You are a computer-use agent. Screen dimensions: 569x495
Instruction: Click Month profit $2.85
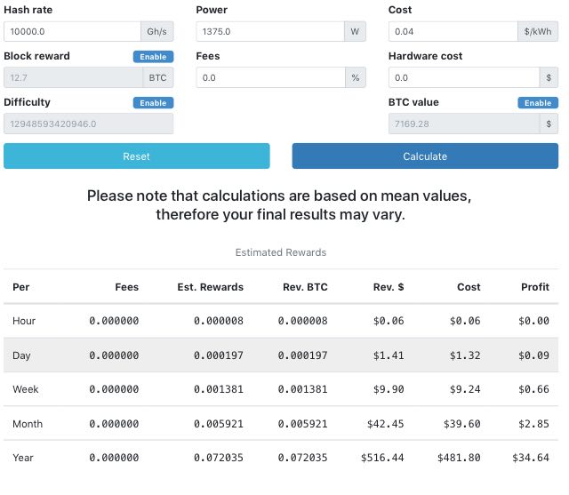[533, 424]
